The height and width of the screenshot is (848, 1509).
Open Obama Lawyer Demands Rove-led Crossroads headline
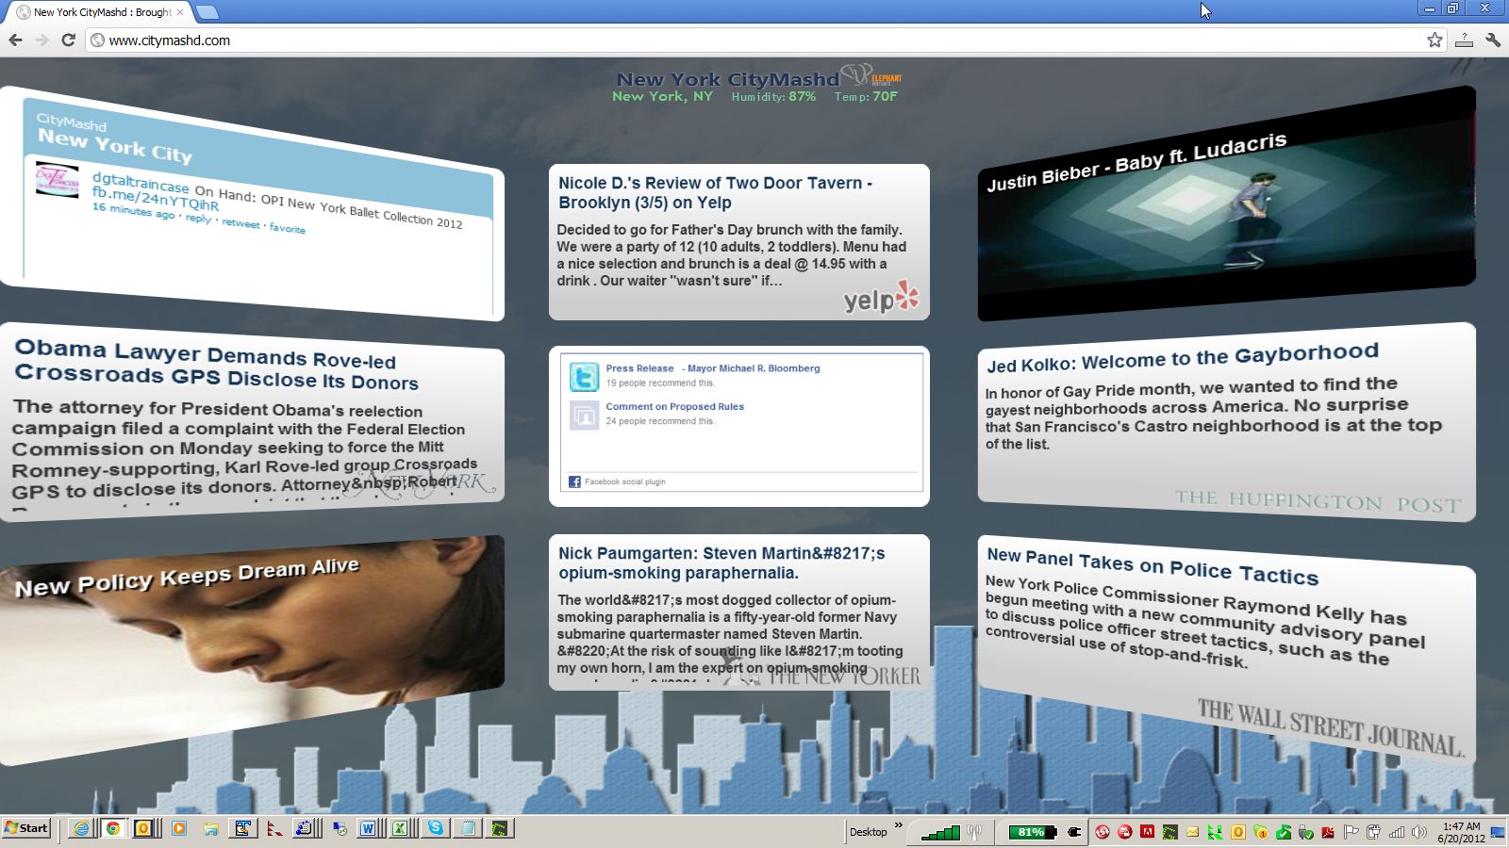click(217, 365)
